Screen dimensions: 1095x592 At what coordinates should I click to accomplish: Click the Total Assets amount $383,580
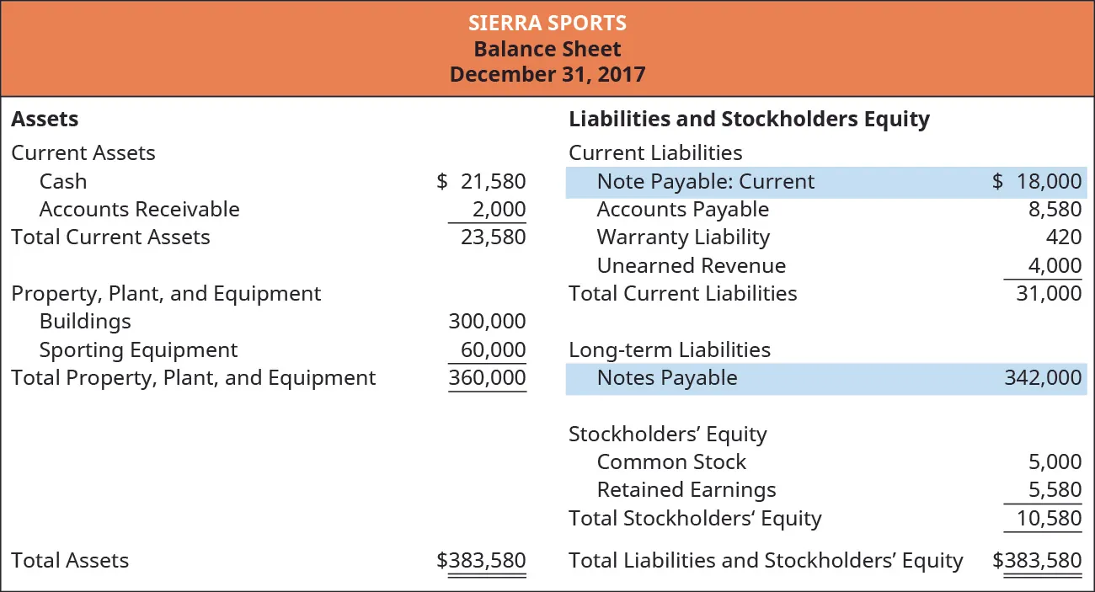click(482, 560)
